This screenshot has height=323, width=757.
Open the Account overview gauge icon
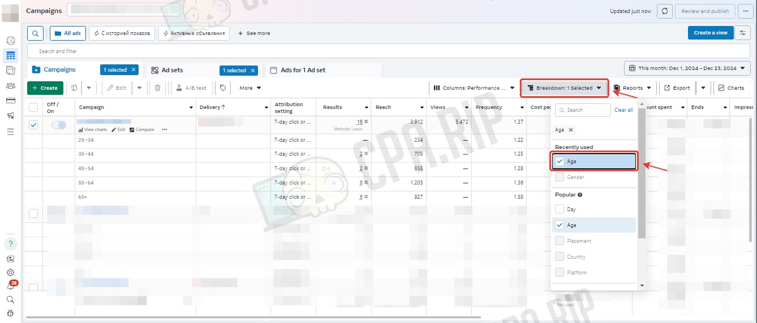click(x=10, y=41)
